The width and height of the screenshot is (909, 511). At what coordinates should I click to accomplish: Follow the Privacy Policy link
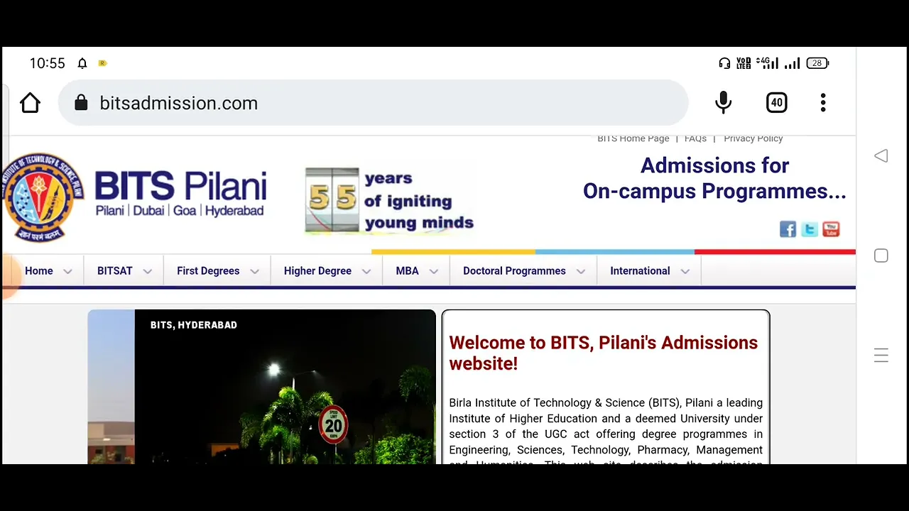click(753, 138)
